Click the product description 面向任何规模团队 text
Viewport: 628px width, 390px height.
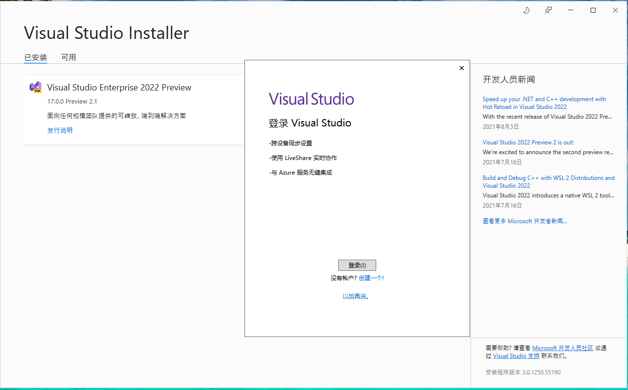click(117, 116)
